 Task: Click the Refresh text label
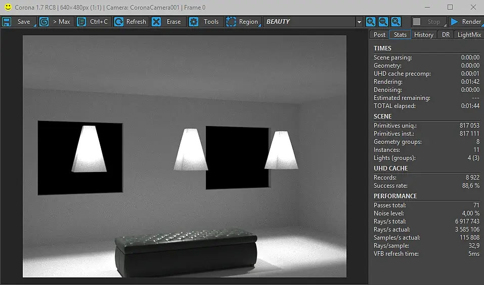tap(136, 22)
